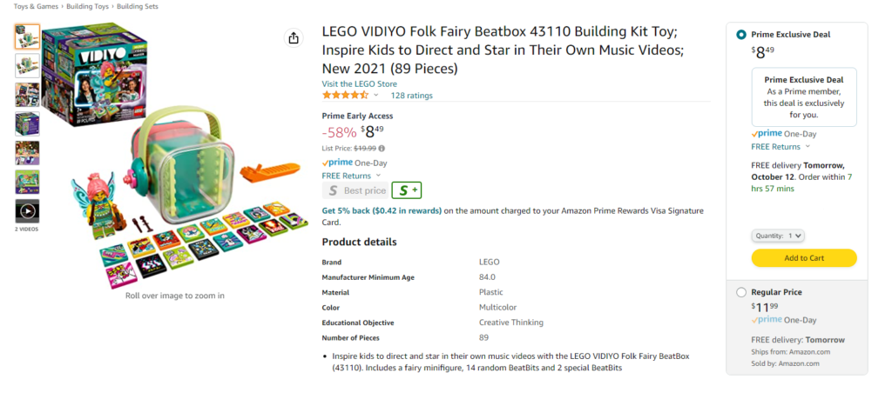The height and width of the screenshot is (406, 892).
Task: Open the Quantity dropdown
Action: (x=778, y=236)
